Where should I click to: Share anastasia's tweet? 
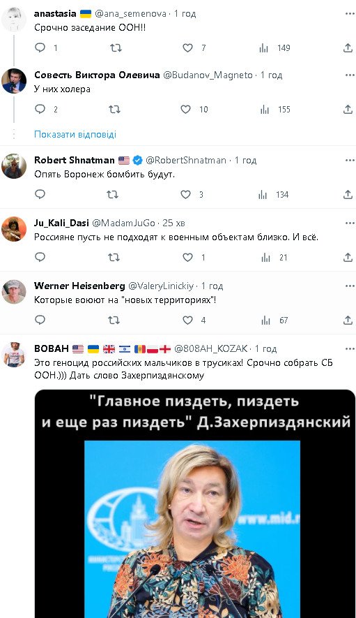pos(348,47)
